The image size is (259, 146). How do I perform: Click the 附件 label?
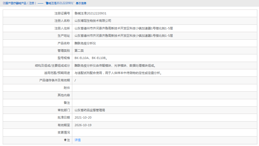click(x=67, y=88)
